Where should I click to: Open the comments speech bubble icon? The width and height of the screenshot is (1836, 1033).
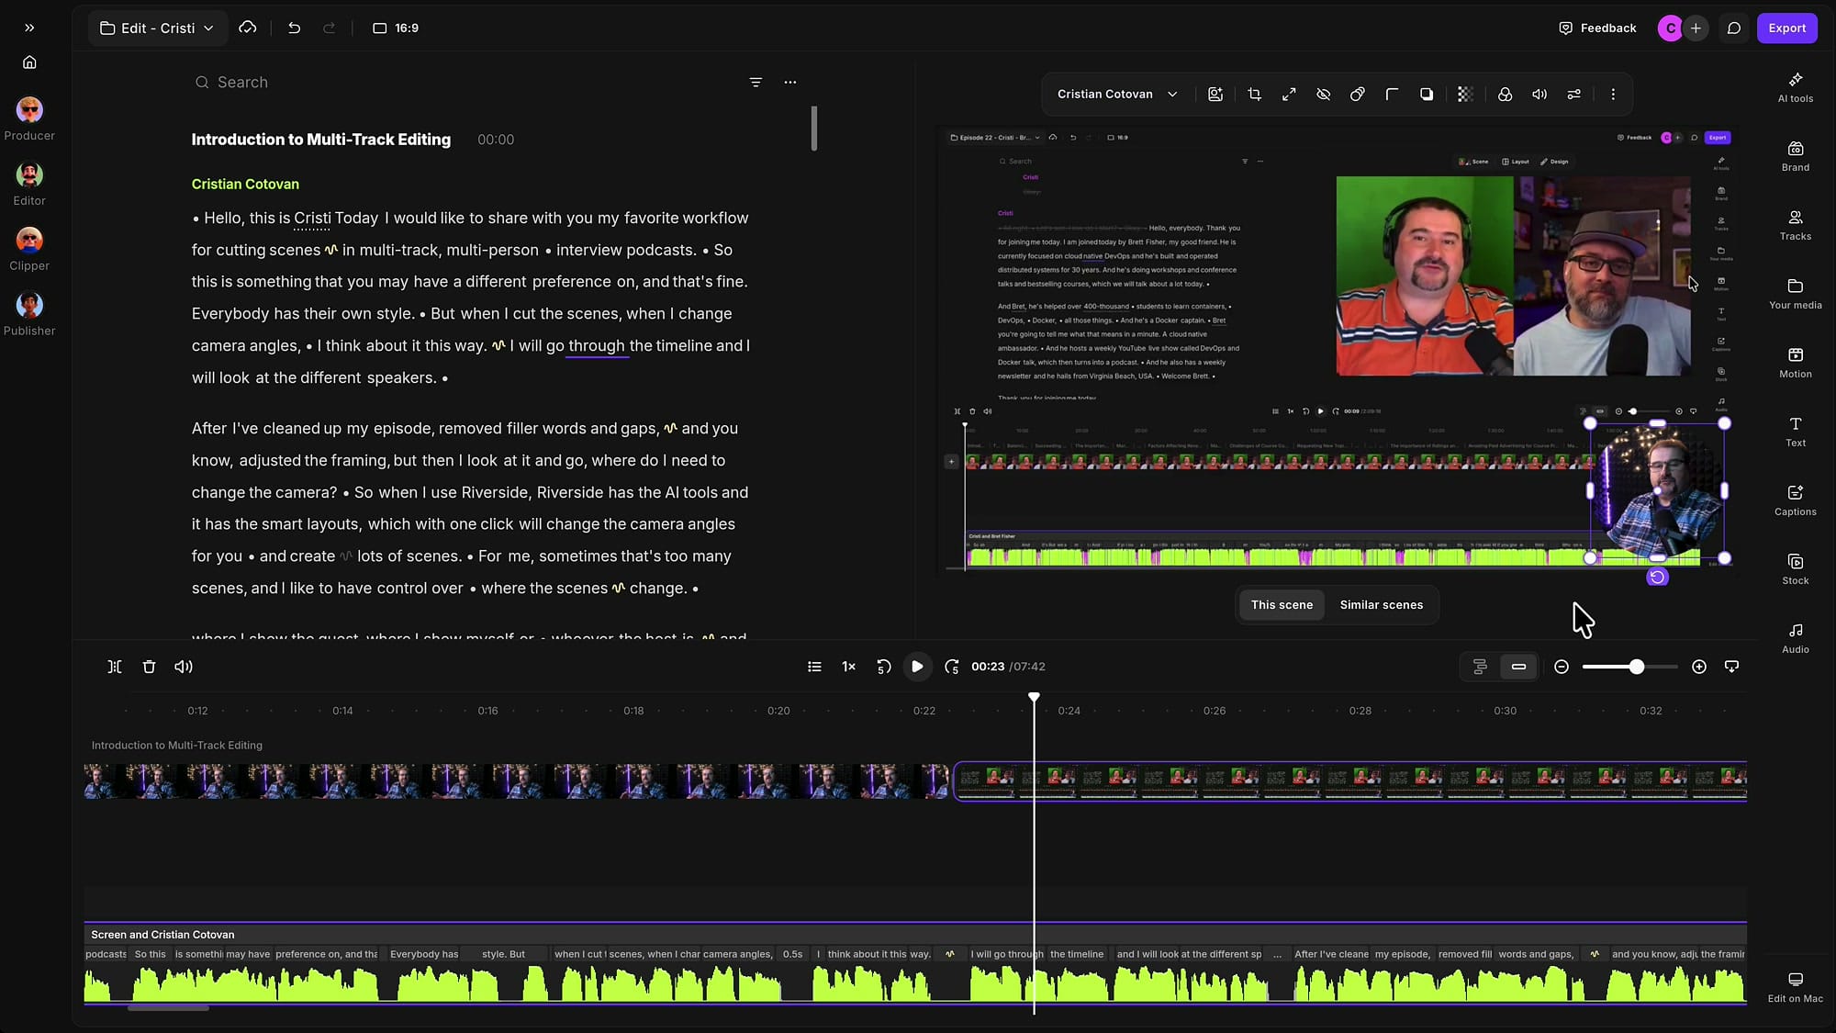[1733, 28]
